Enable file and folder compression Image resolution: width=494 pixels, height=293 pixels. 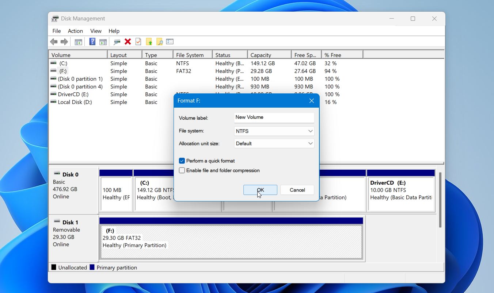pyautogui.click(x=182, y=170)
